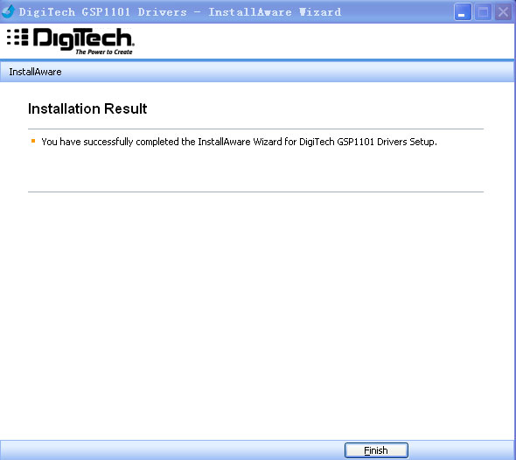
Task: Click the Installation Result heading
Action: tap(87, 108)
